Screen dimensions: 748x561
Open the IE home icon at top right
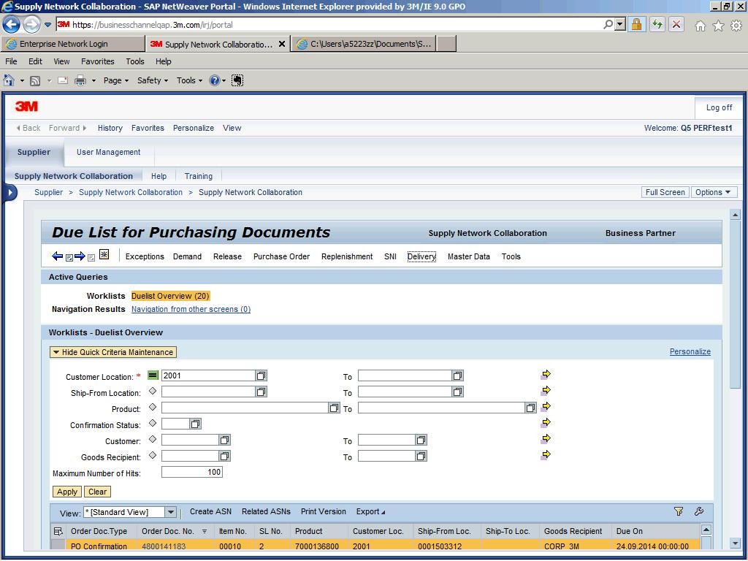700,26
